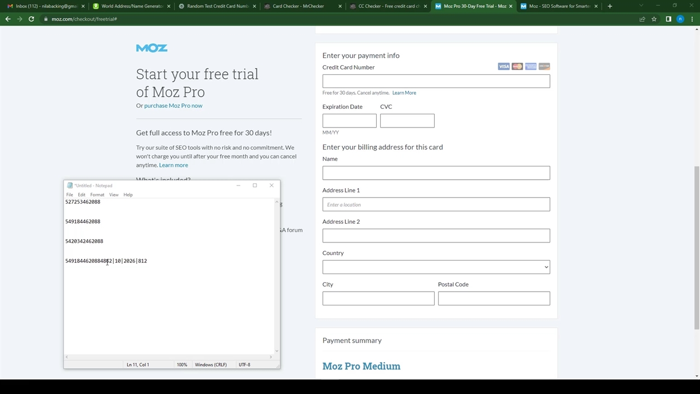Close the Card Checker - MrChecker tab
This screenshot has width=700, height=394.
pyautogui.click(x=340, y=6)
